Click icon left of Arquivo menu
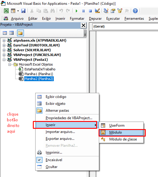The height and width of the screenshot is (177, 158). point(6,18)
